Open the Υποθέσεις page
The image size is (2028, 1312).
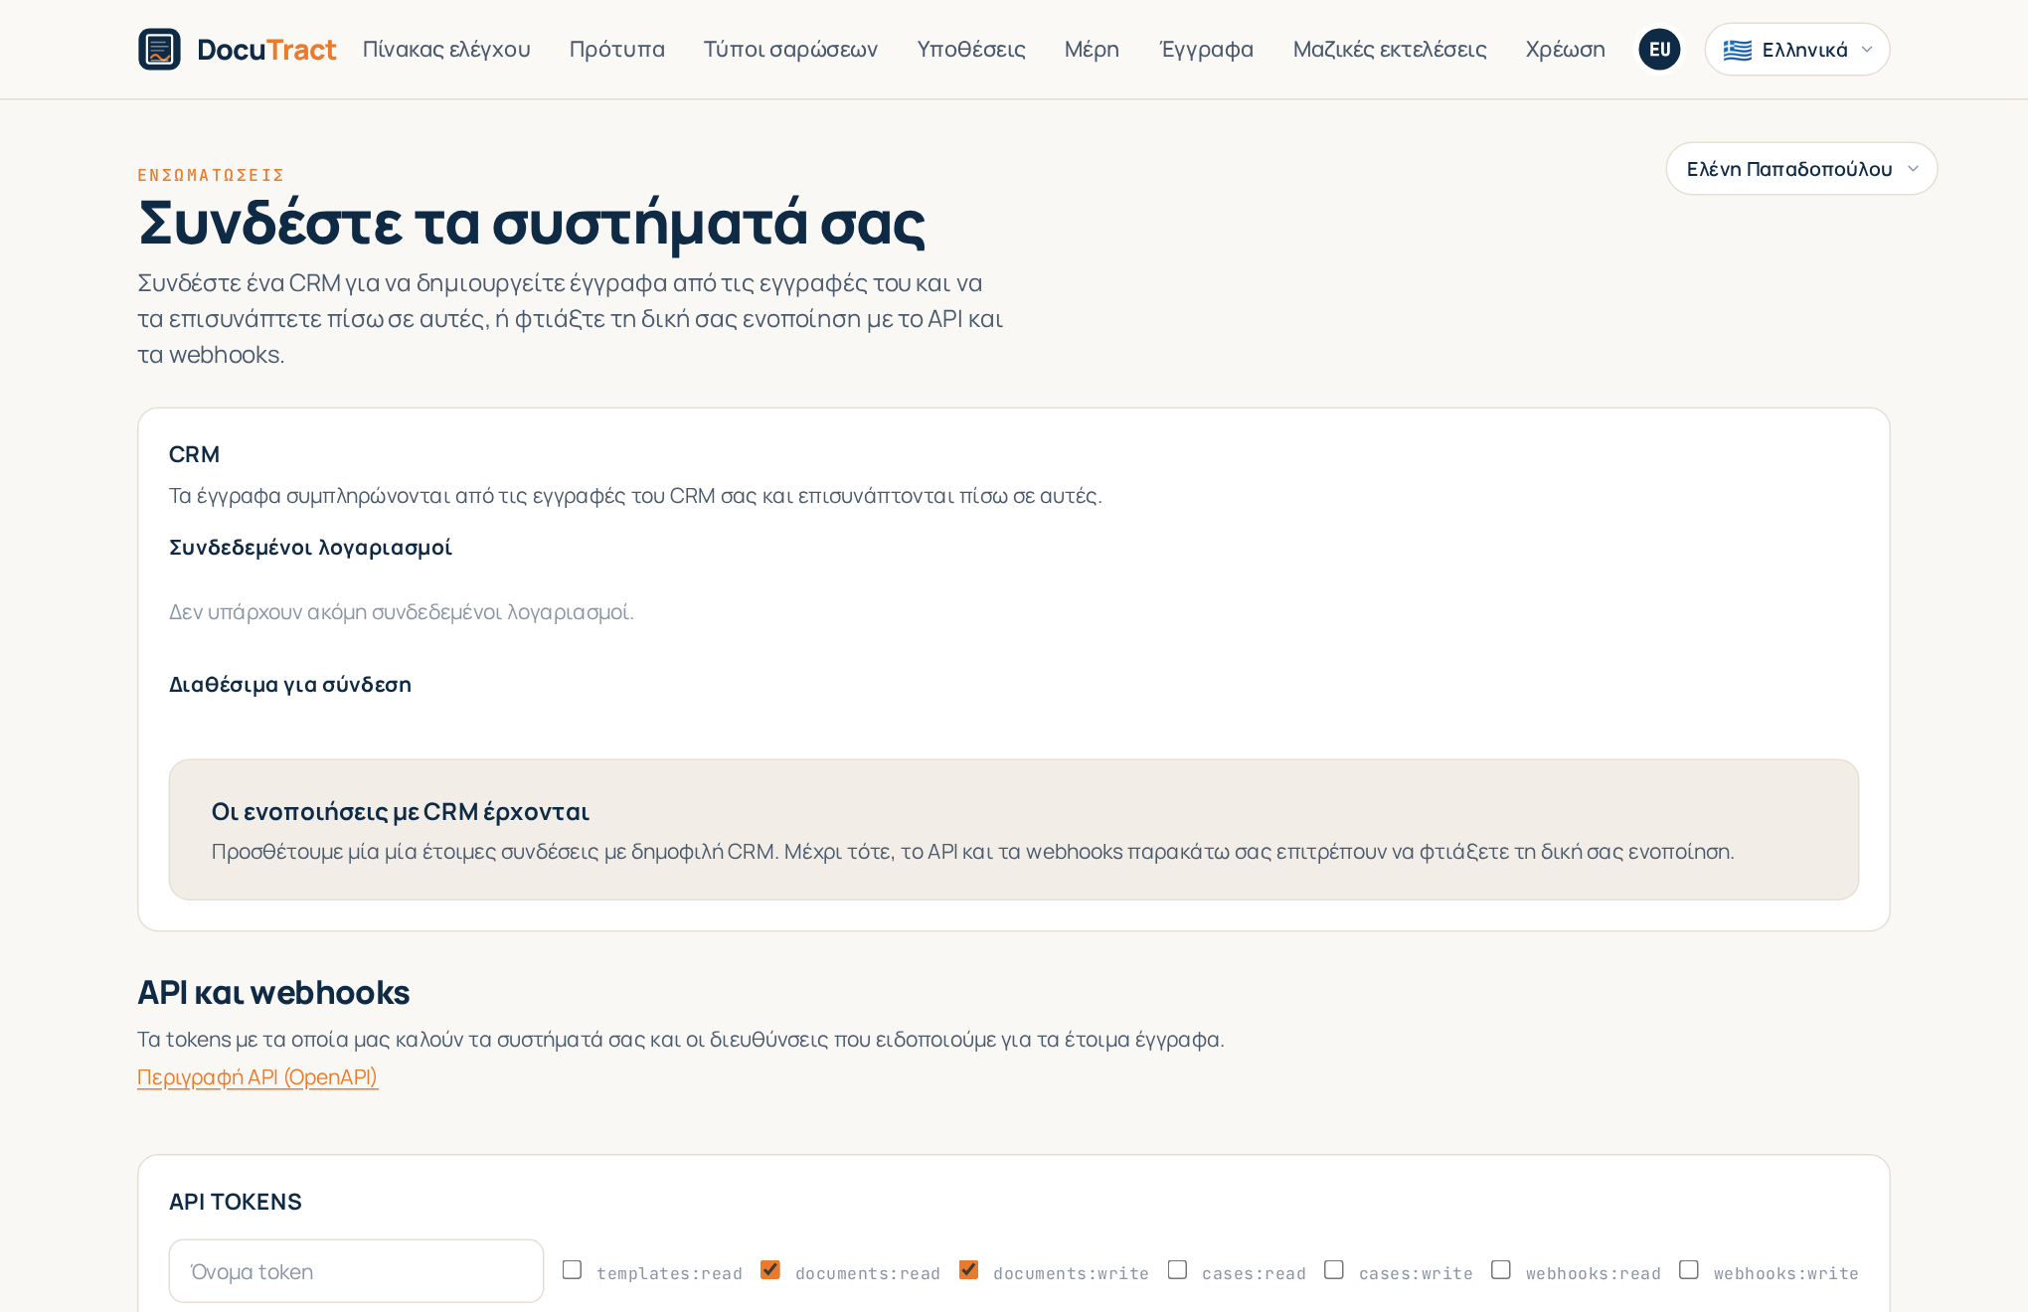pos(970,50)
